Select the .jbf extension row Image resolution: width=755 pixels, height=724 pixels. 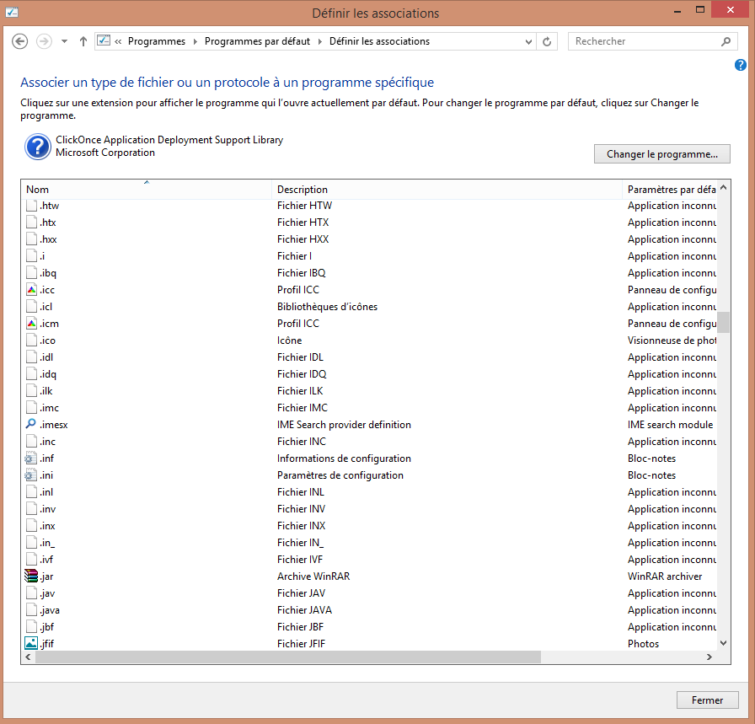coord(369,627)
